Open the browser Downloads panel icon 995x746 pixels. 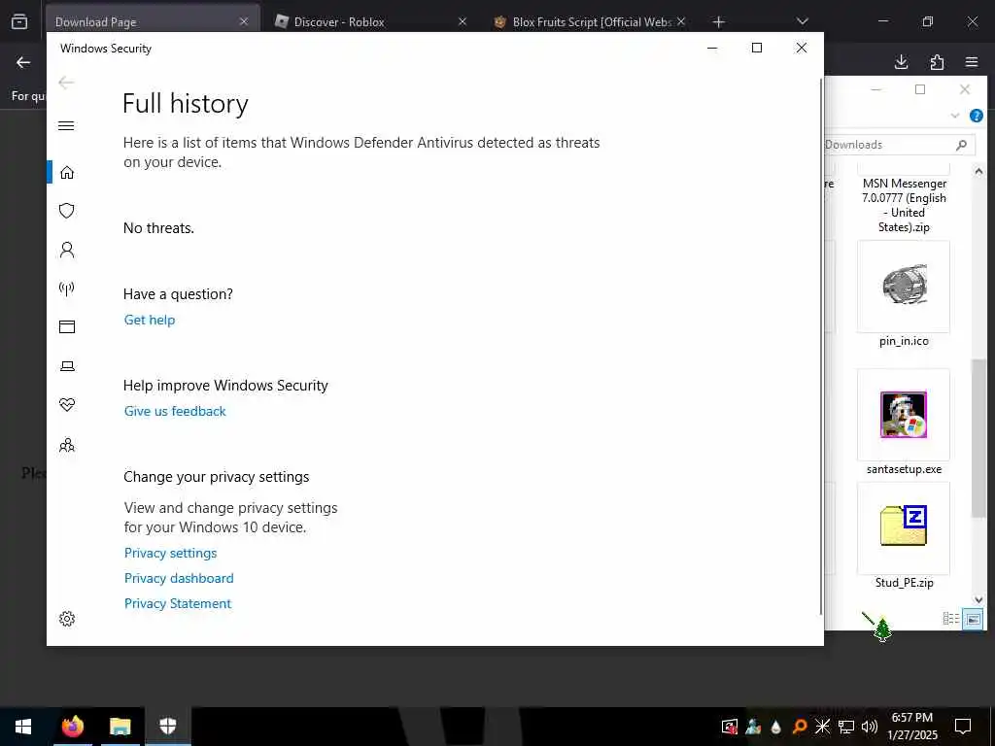click(901, 61)
